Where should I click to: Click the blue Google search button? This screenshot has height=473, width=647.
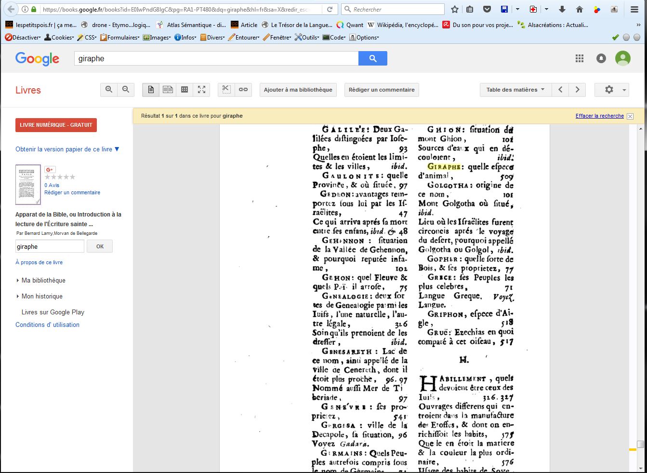(372, 58)
